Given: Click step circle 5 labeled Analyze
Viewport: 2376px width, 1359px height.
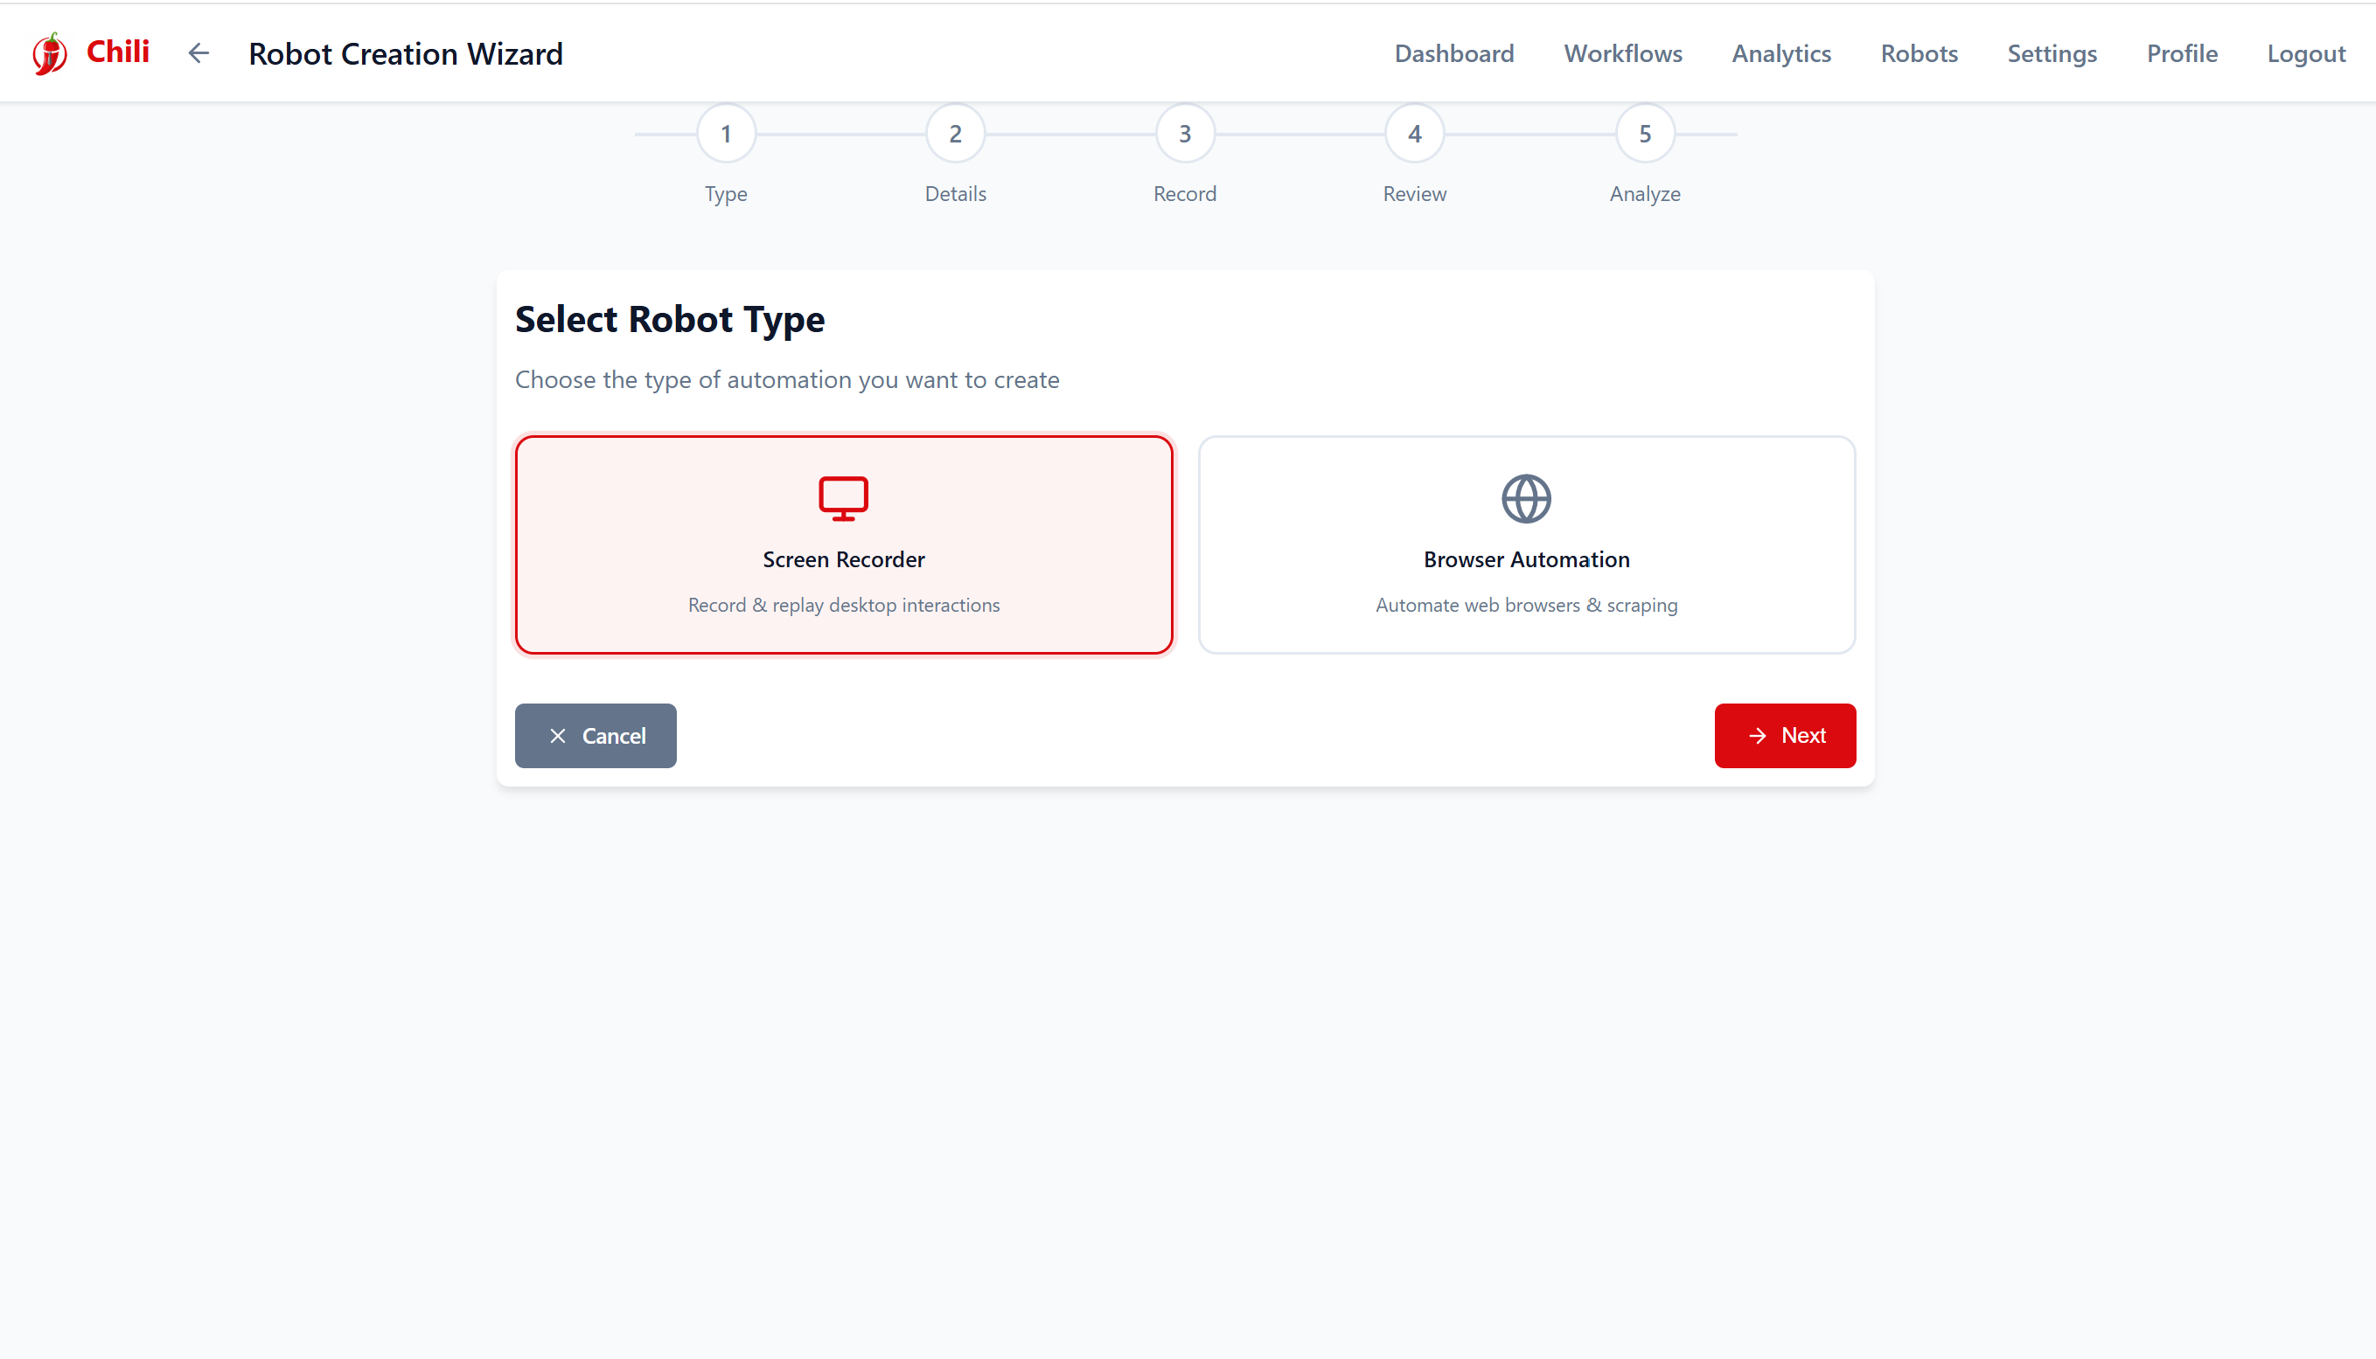Looking at the screenshot, I should pyautogui.click(x=1645, y=133).
